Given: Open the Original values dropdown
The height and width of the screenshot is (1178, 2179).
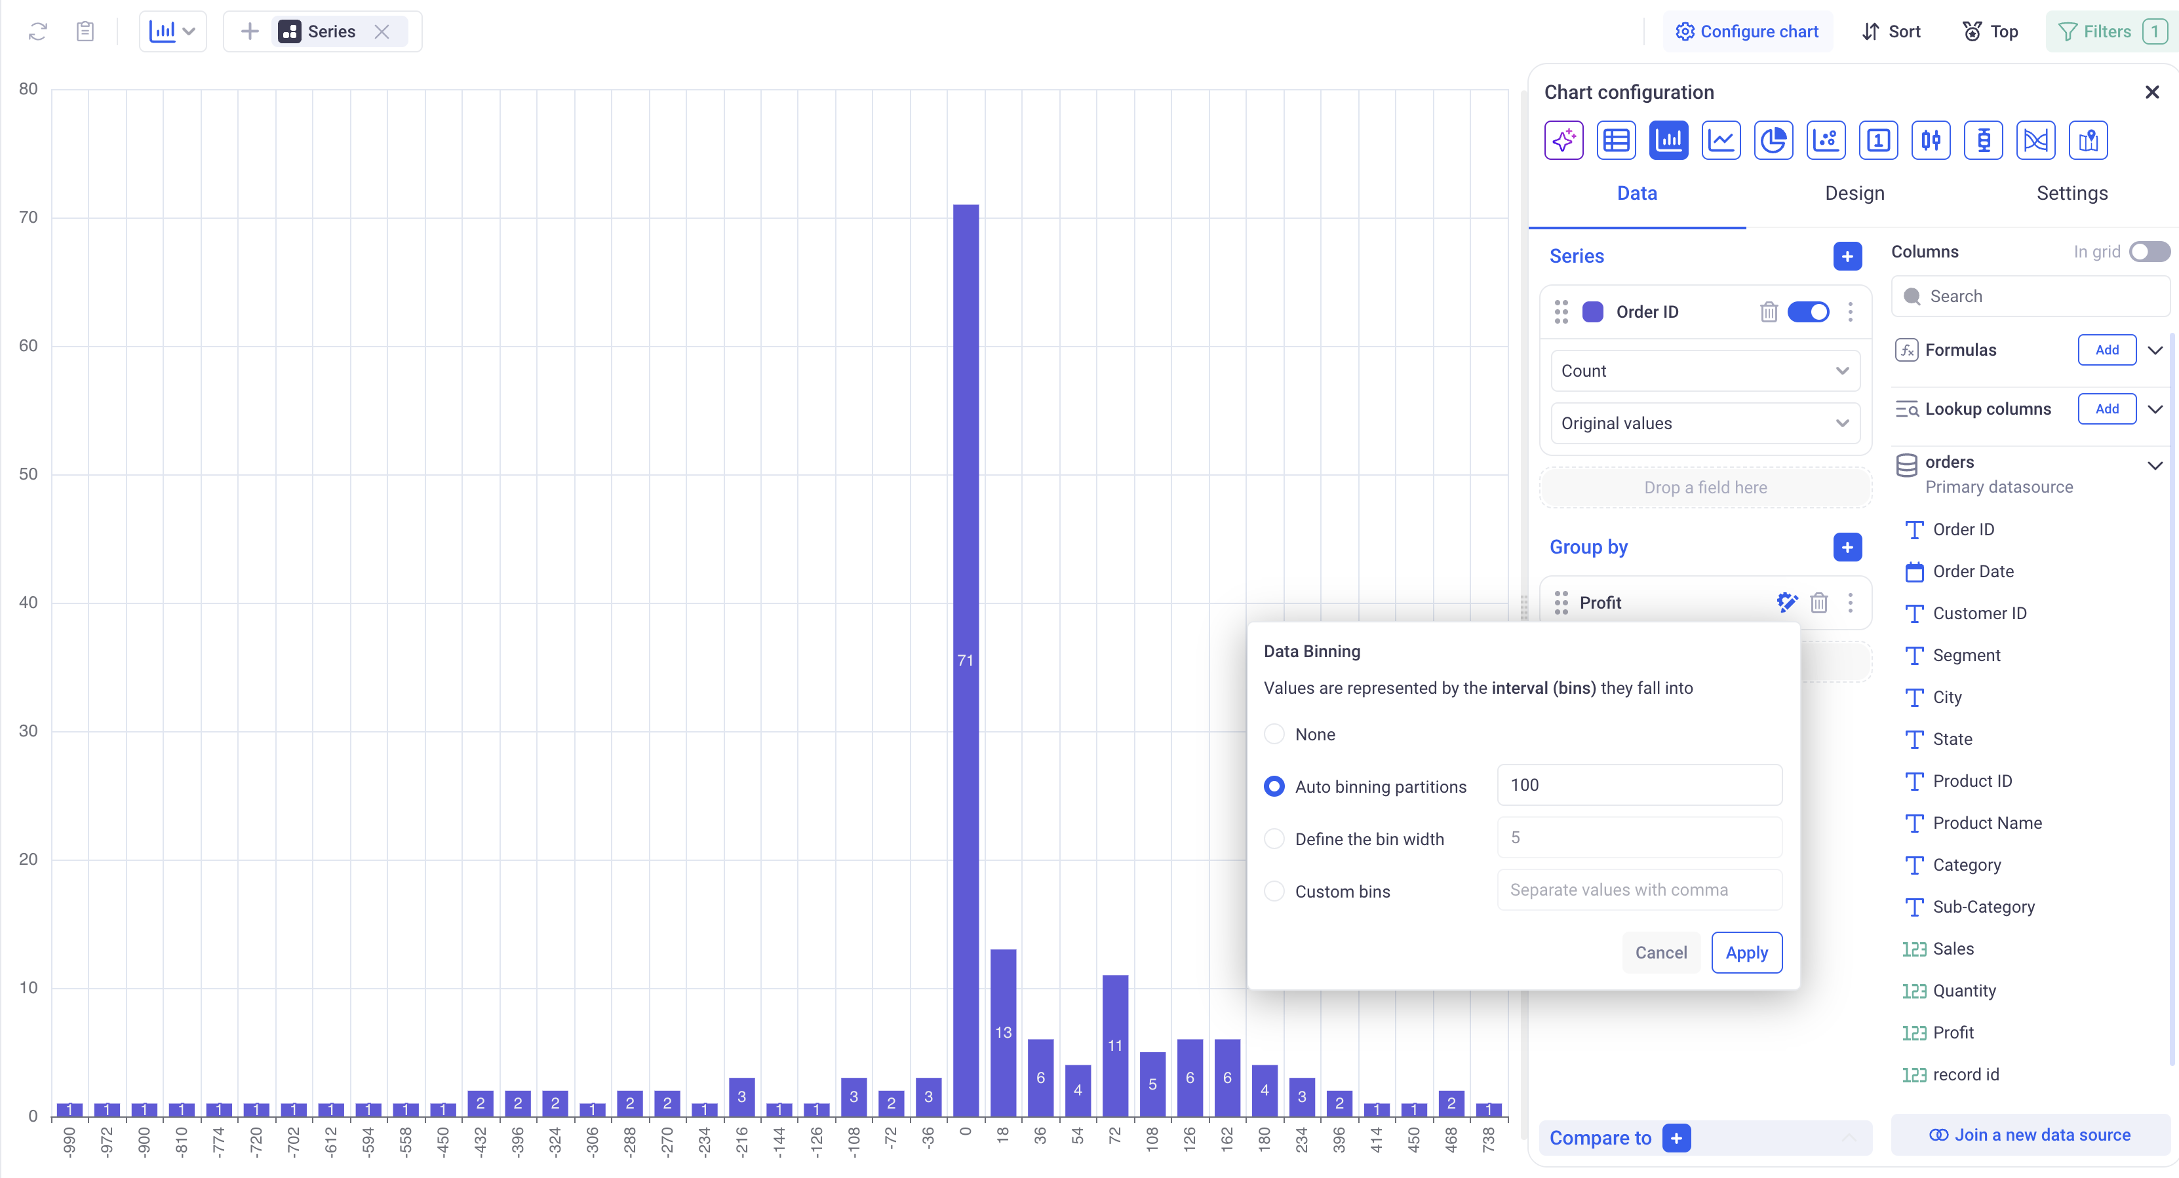Looking at the screenshot, I should pos(1704,424).
